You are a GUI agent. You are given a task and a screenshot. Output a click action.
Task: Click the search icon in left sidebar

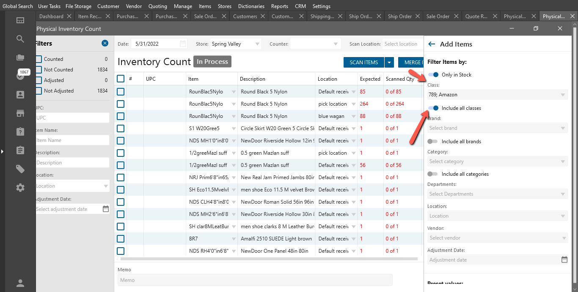pyautogui.click(x=20, y=39)
